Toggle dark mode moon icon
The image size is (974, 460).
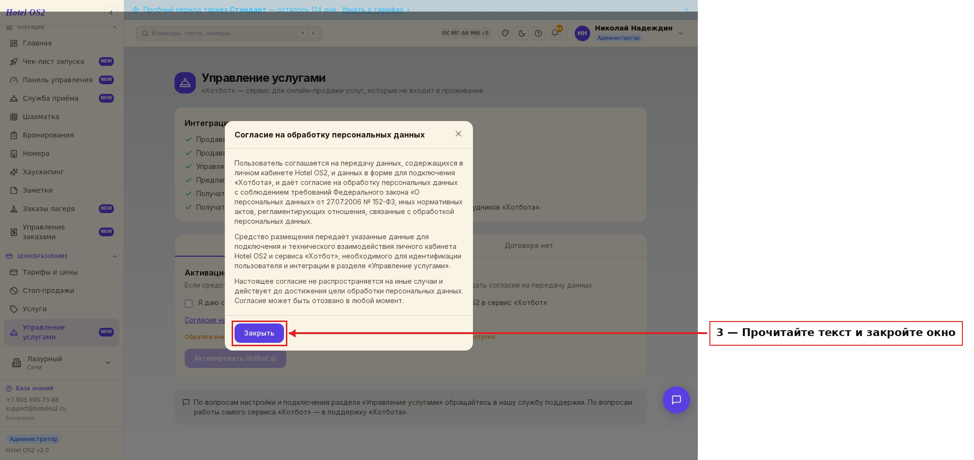click(x=522, y=33)
